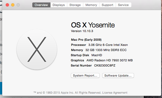Image resolution: width=162 pixels, height=98 pixels.
Task: Click the OS X Yosemite title
Action: tap(93, 25)
